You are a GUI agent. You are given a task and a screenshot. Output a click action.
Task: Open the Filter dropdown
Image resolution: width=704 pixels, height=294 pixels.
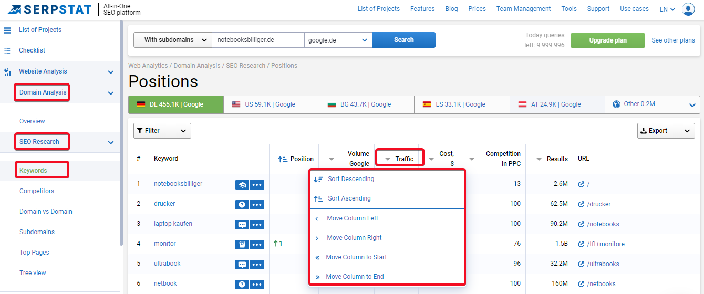tap(162, 131)
